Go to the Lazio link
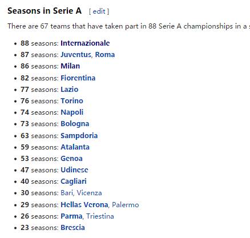Screen dimensions: 250x238 point(70,90)
